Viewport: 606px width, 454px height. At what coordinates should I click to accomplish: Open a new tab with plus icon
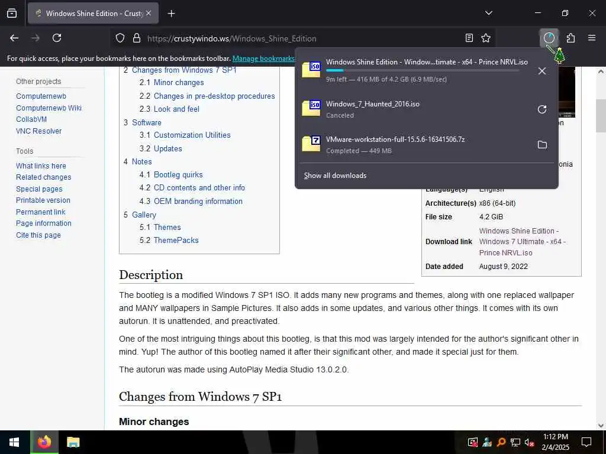point(171,14)
